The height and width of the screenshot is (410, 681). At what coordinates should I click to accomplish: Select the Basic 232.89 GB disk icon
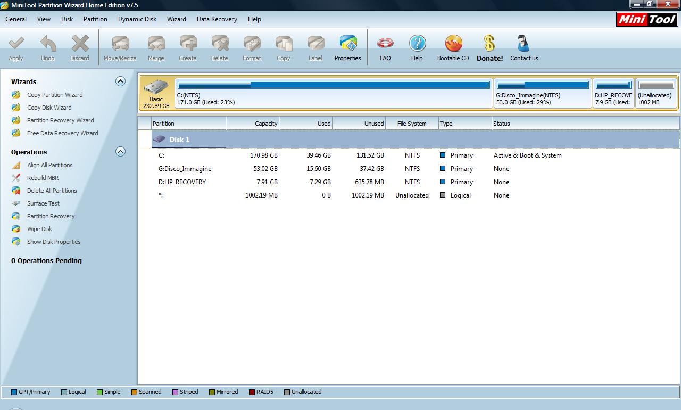156,94
